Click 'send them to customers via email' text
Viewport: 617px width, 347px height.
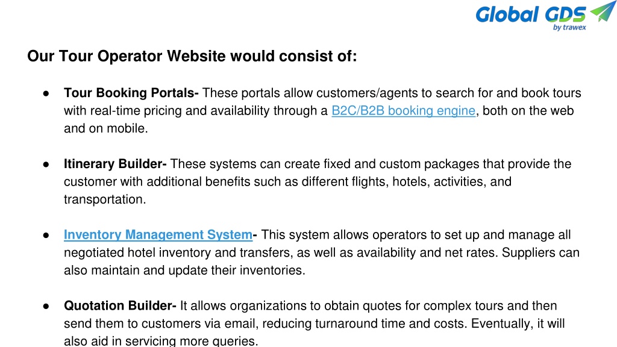click(x=161, y=324)
